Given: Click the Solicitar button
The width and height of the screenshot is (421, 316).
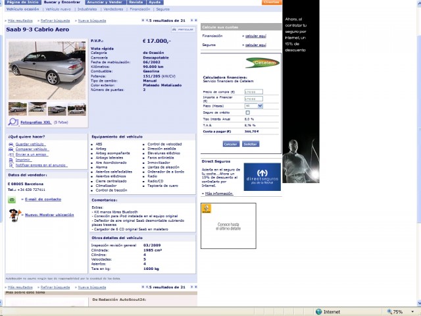Looking at the screenshot, I should click(x=250, y=144).
